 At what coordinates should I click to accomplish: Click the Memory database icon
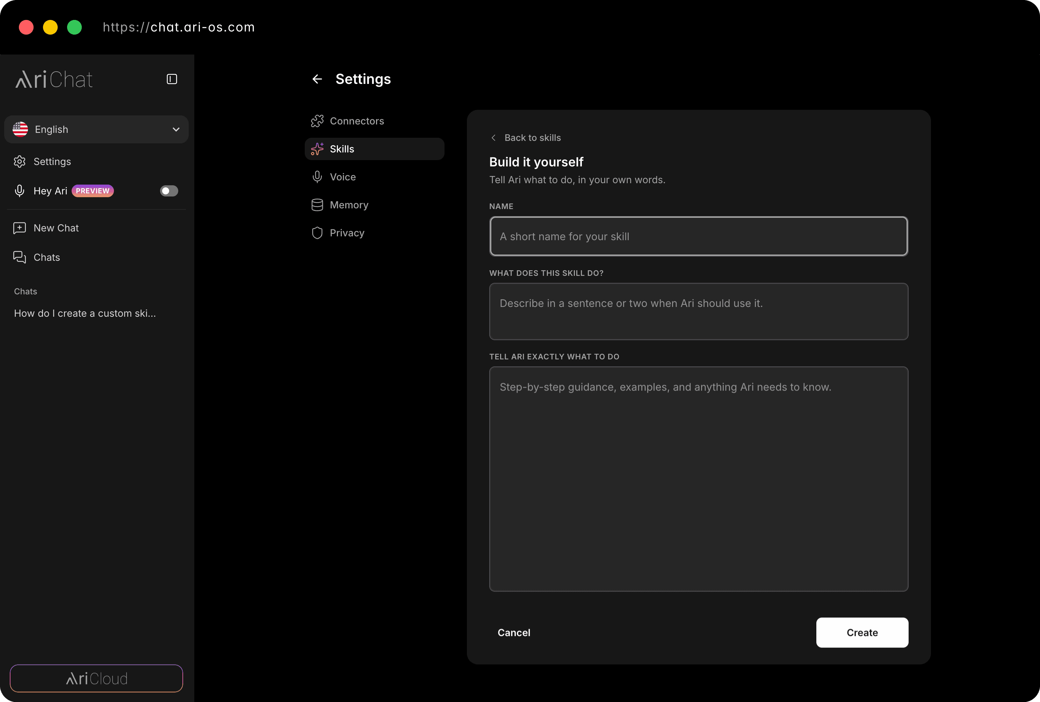pyautogui.click(x=317, y=205)
